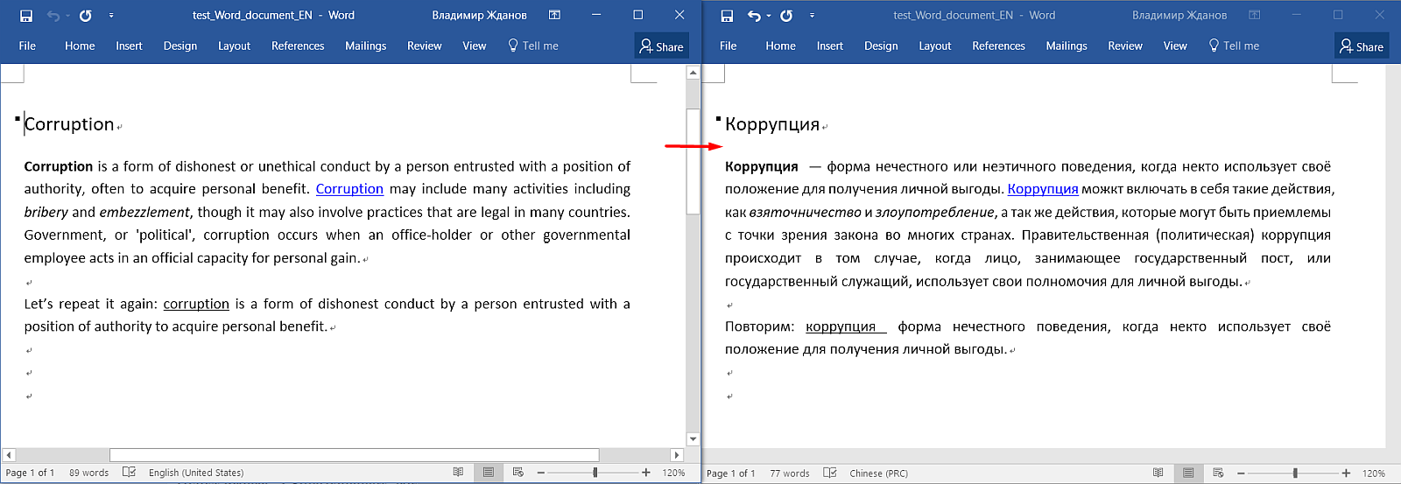This screenshot has height=484, width=1401.
Task: Redo action in the left Word window
Action: point(85,16)
